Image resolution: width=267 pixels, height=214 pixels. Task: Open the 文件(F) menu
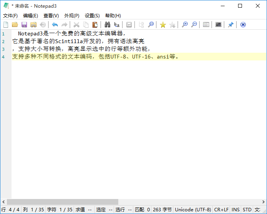coord(10,16)
